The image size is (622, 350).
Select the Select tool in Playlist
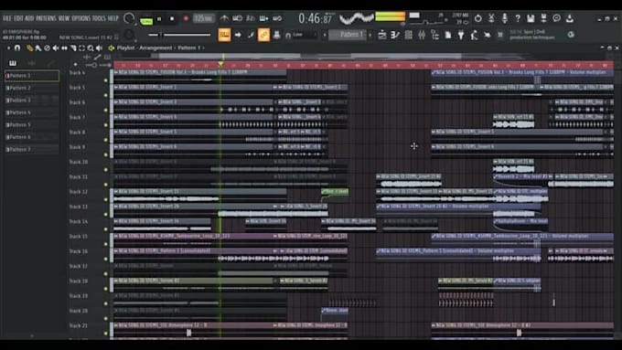coord(81,48)
